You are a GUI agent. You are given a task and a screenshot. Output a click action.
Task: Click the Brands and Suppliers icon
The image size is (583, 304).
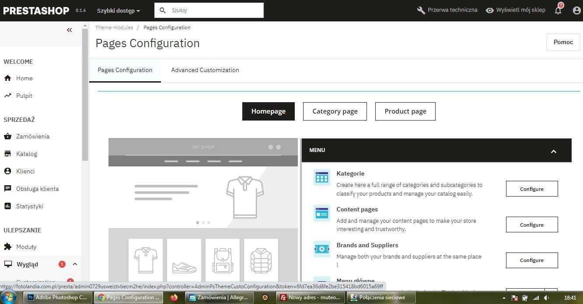click(322, 249)
